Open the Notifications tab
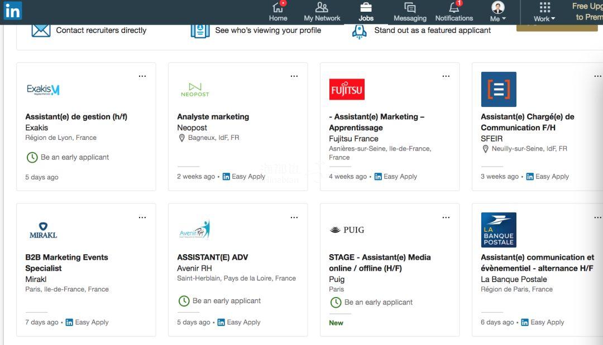 point(454,12)
